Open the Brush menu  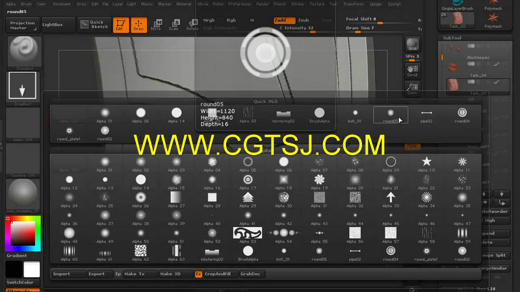[x=26, y=4]
